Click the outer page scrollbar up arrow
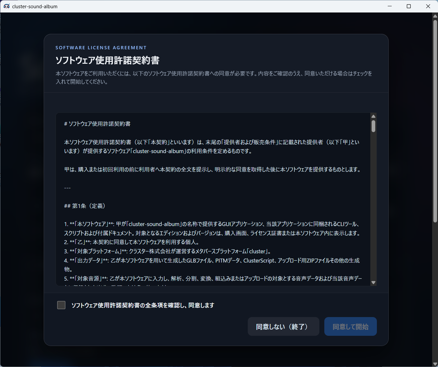 (x=435, y=16)
